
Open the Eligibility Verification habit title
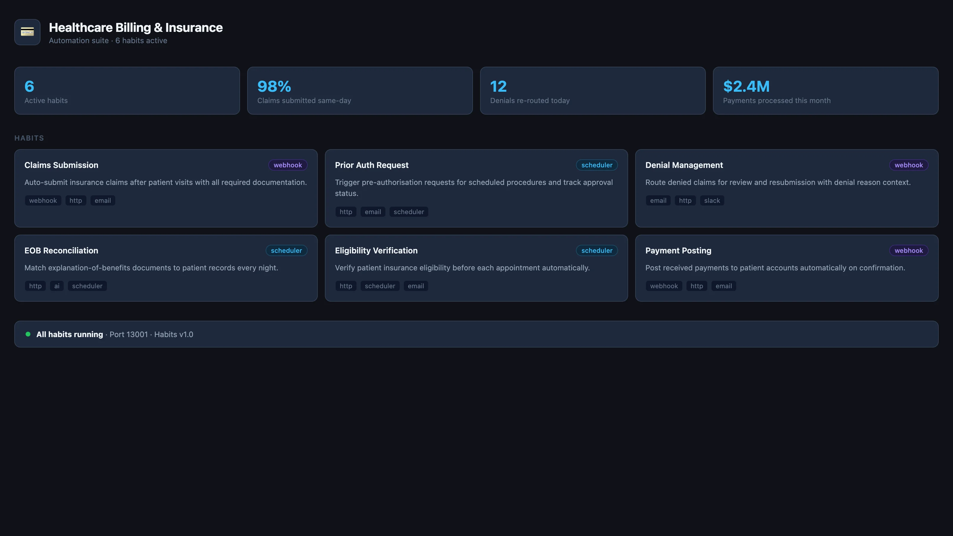click(x=376, y=250)
